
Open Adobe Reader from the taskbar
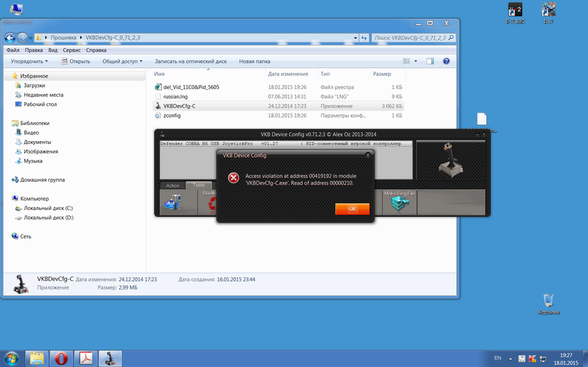pos(86,358)
